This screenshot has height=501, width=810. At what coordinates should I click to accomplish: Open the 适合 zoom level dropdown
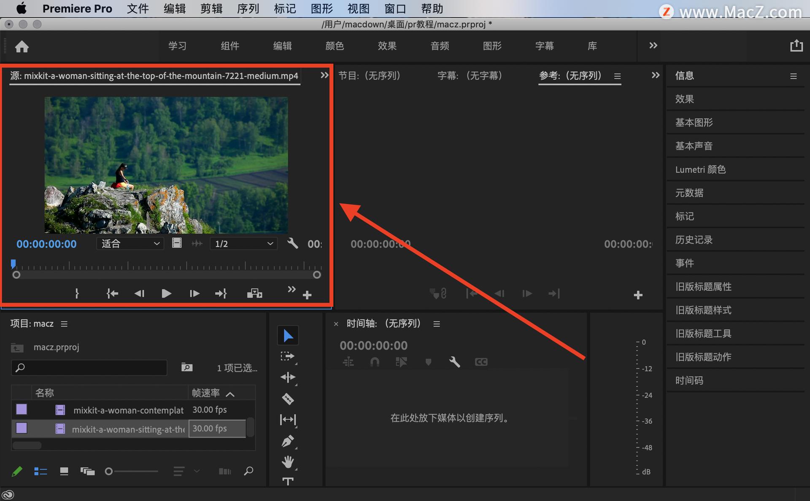pos(130,244)
